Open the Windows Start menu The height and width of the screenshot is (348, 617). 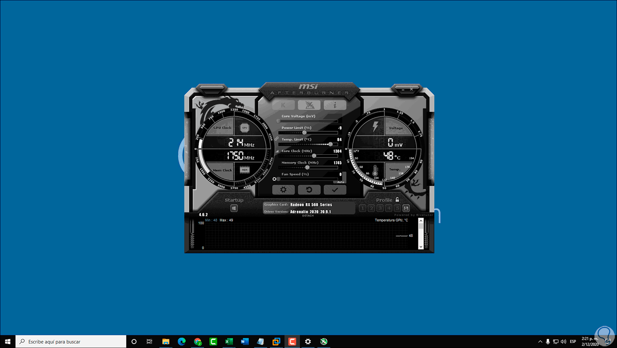(x=8, y=341)
